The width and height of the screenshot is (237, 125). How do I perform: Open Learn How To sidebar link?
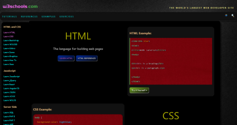tap(10, 60)
